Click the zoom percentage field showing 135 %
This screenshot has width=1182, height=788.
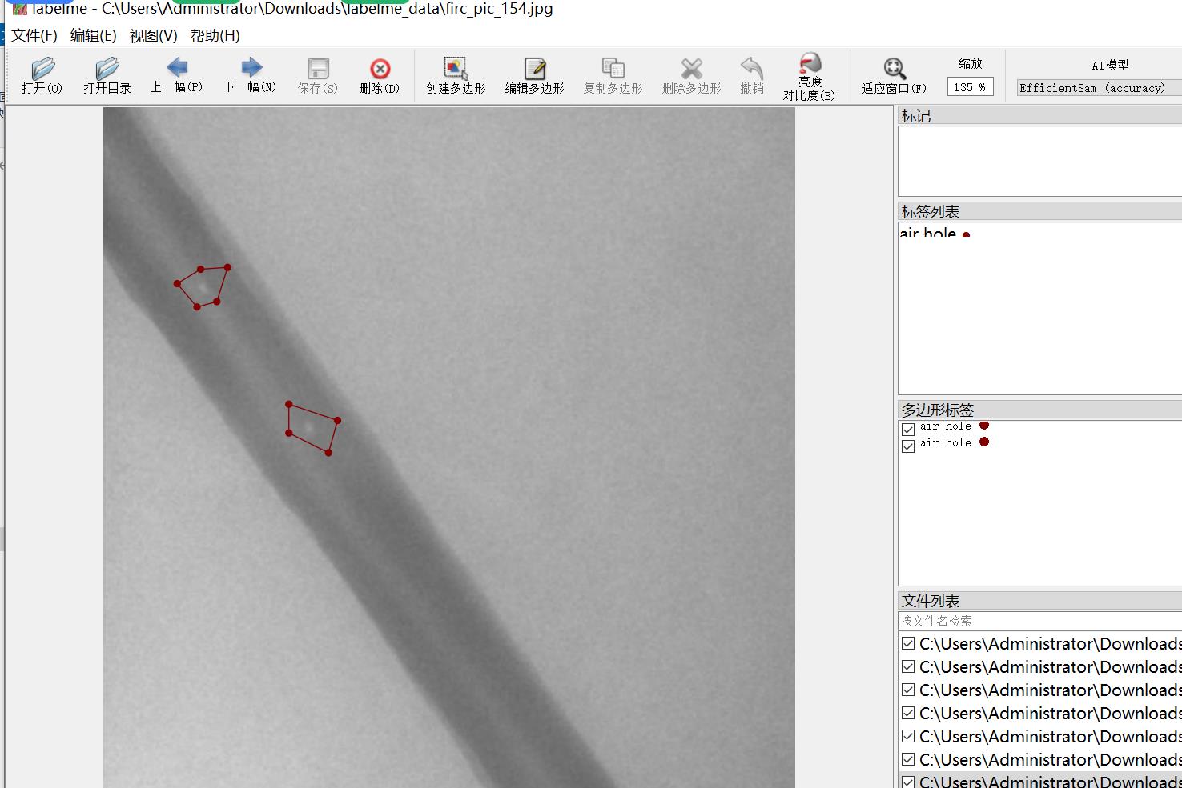[x=969, y=87]
